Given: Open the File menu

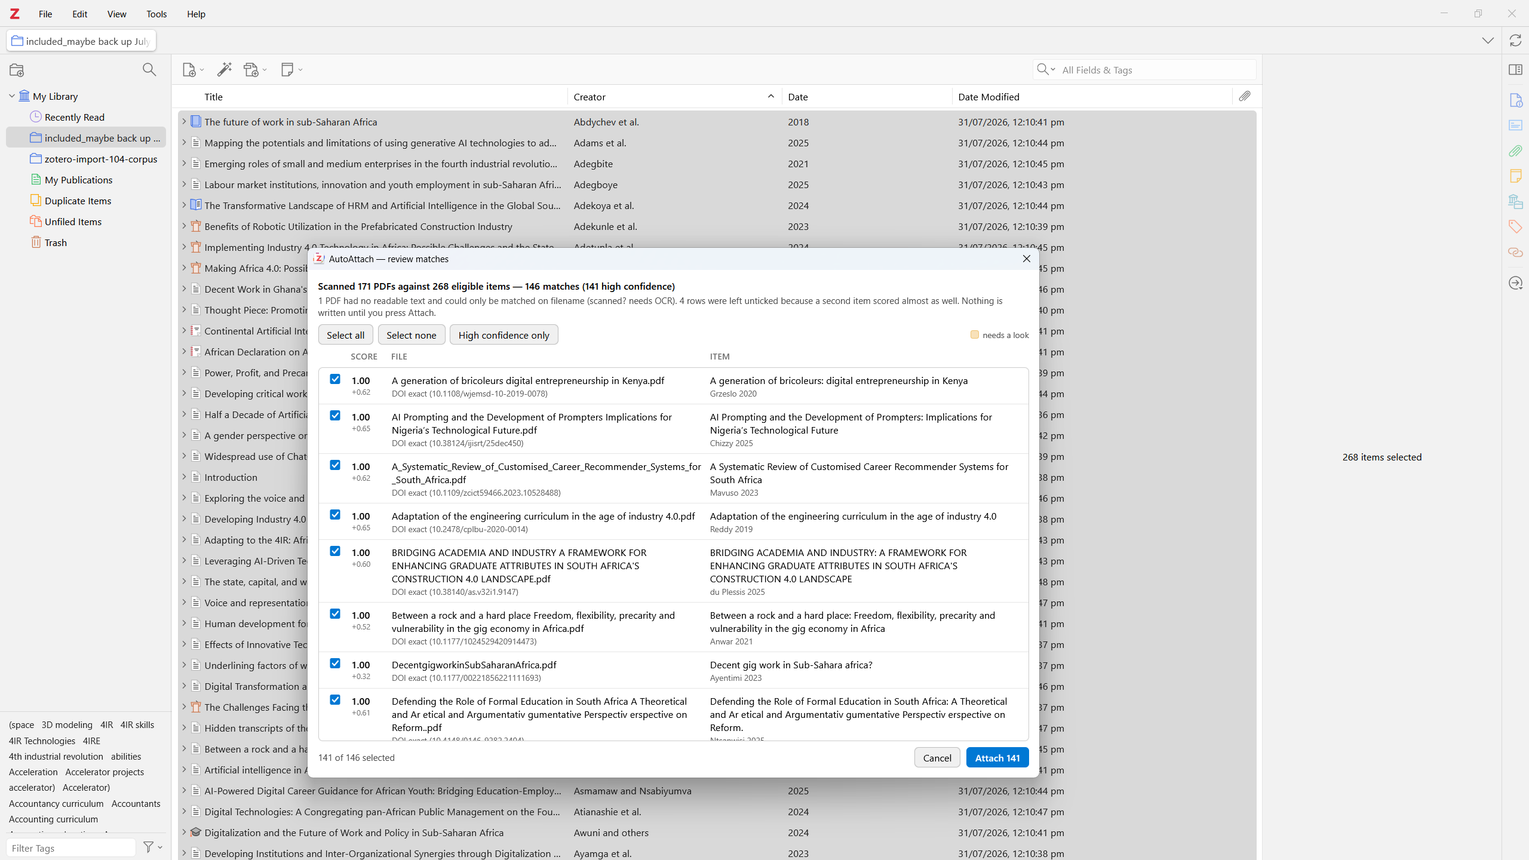Looking at the screenshot, I should click(x=45, y=14).
